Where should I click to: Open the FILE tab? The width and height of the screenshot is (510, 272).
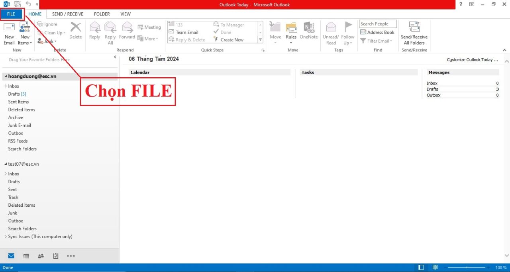click(x=11, y=14)
